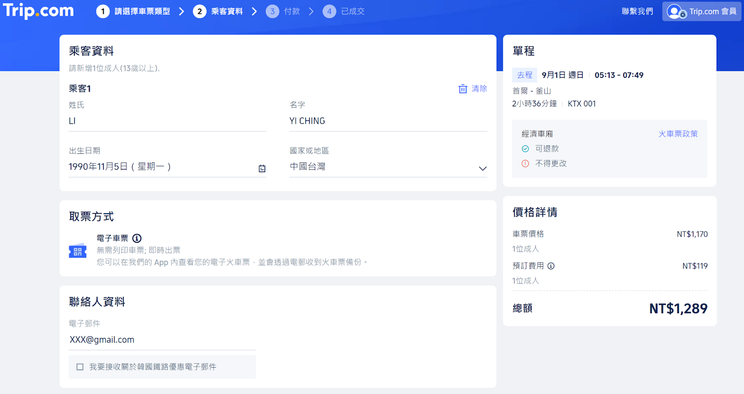The height and width of the screenshot is (394, 744).
Task: Click the 經濟車廂 class label
Action: point(537,134)
